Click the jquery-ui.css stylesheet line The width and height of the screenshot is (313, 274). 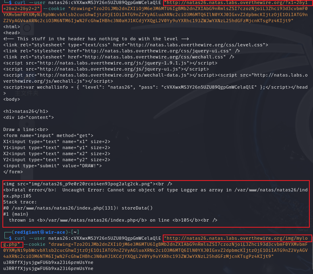122,51
